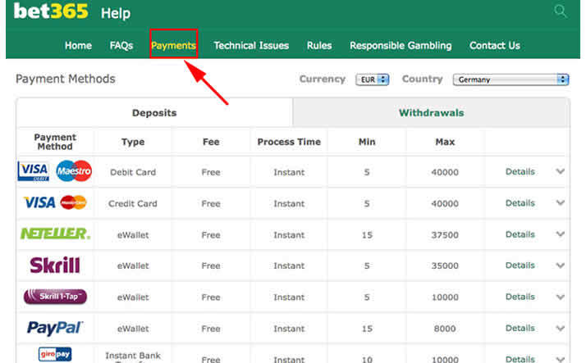Click the Type column header
This screenshot has width=586, height=363.
coord(133,142)
